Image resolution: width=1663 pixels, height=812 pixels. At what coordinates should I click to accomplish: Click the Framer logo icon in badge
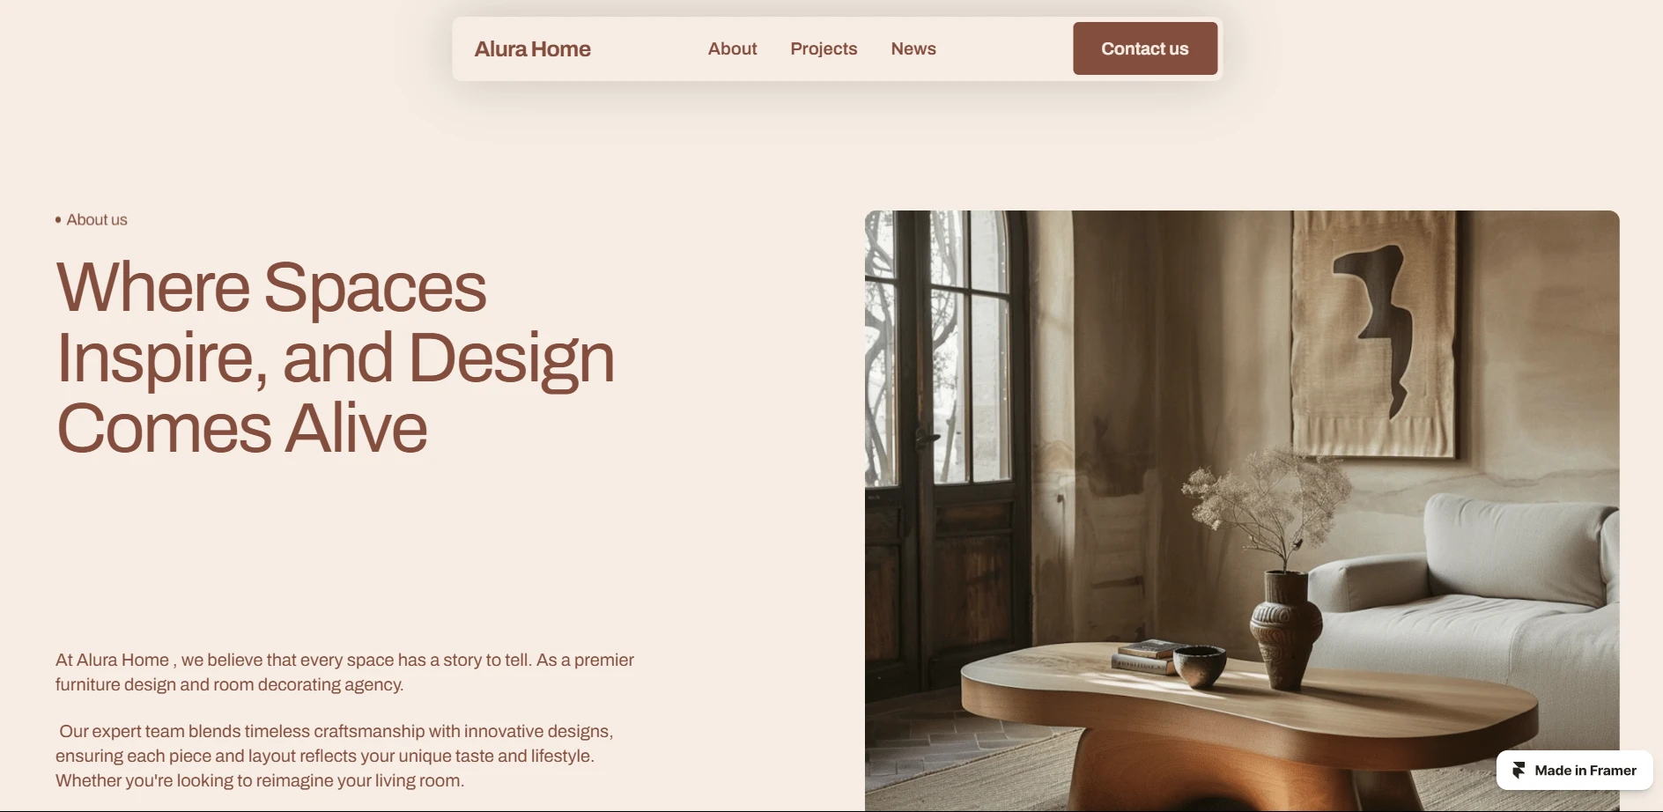[x=1519, y=771]
